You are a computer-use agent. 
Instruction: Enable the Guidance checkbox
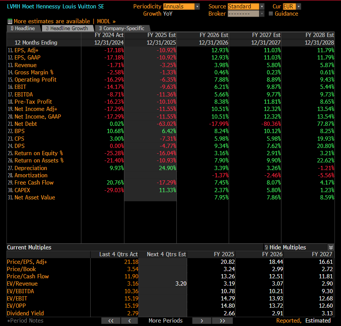(x=271, y=13)
